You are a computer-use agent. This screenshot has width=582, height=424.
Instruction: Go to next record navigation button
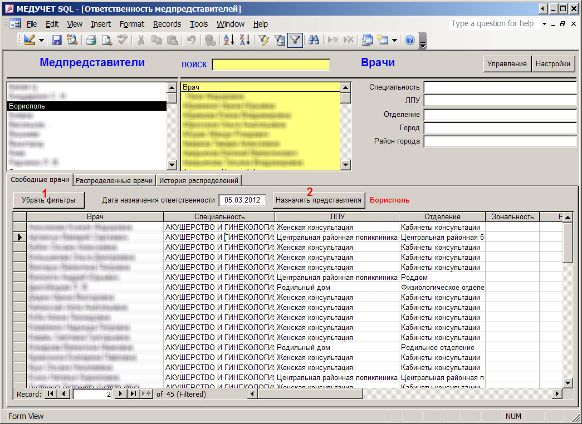[x=120, y=394]
